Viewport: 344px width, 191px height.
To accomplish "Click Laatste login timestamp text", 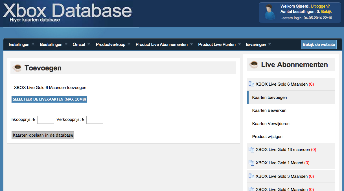I will point(306,18).
